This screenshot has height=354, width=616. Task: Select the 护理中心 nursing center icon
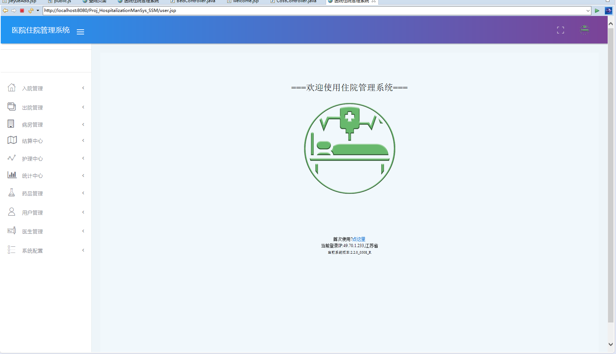12,158
